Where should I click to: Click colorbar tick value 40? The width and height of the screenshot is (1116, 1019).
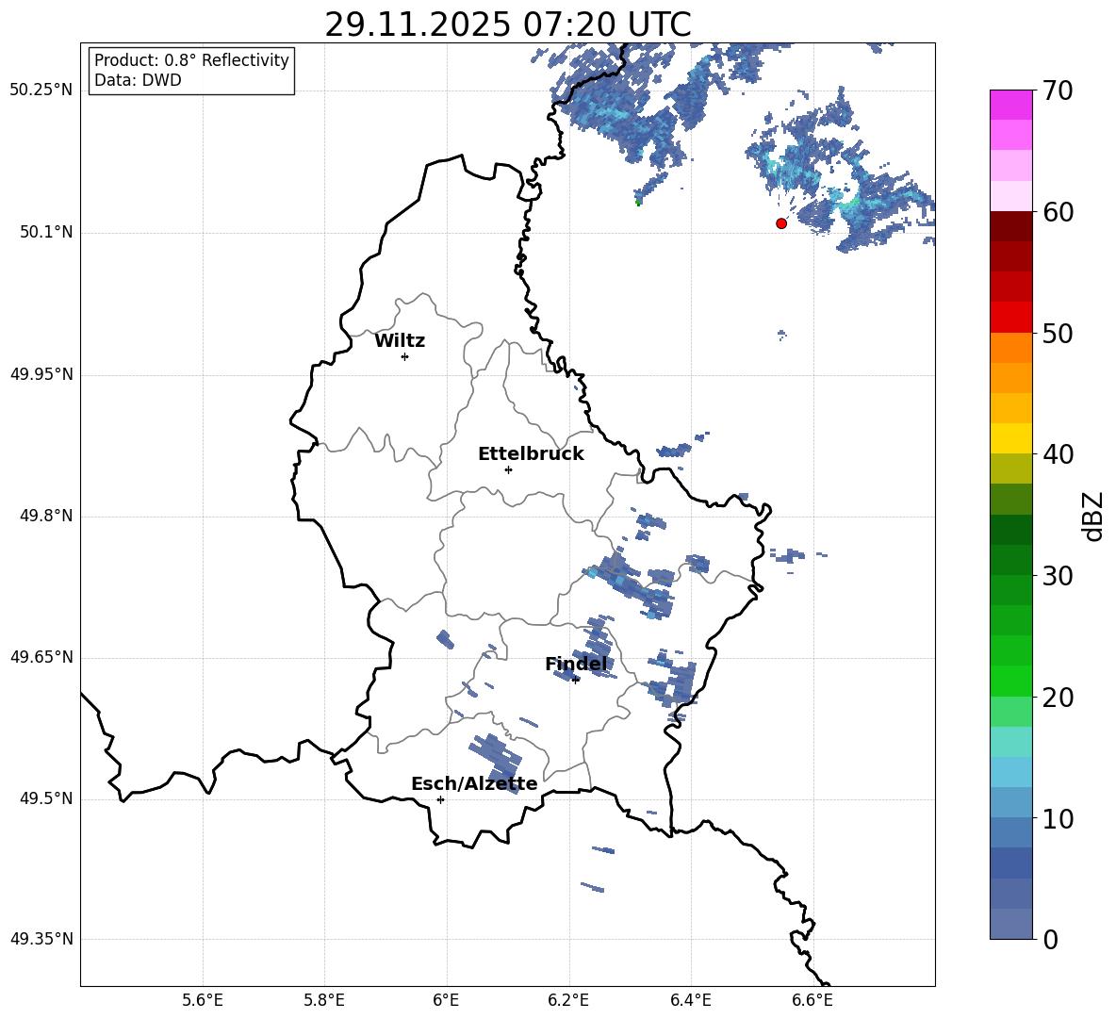(x=1058, y=454)
